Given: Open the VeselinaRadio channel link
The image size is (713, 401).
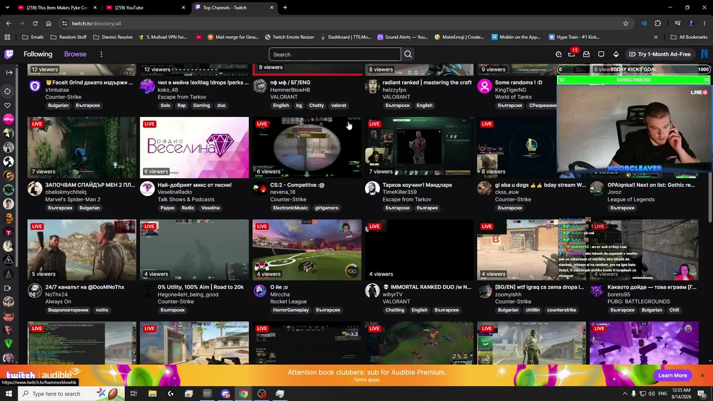Looking at the screenshot, I should pyautogui.click(x=174, y=192).
